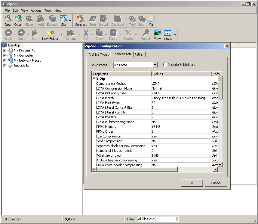Screen dimensions: 258x224
Task: Select the Desktop tree root
Action: [14, 45]
